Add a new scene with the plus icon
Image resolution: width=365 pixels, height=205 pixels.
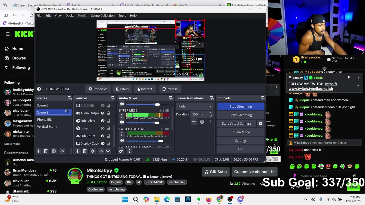tap(38, 151)
